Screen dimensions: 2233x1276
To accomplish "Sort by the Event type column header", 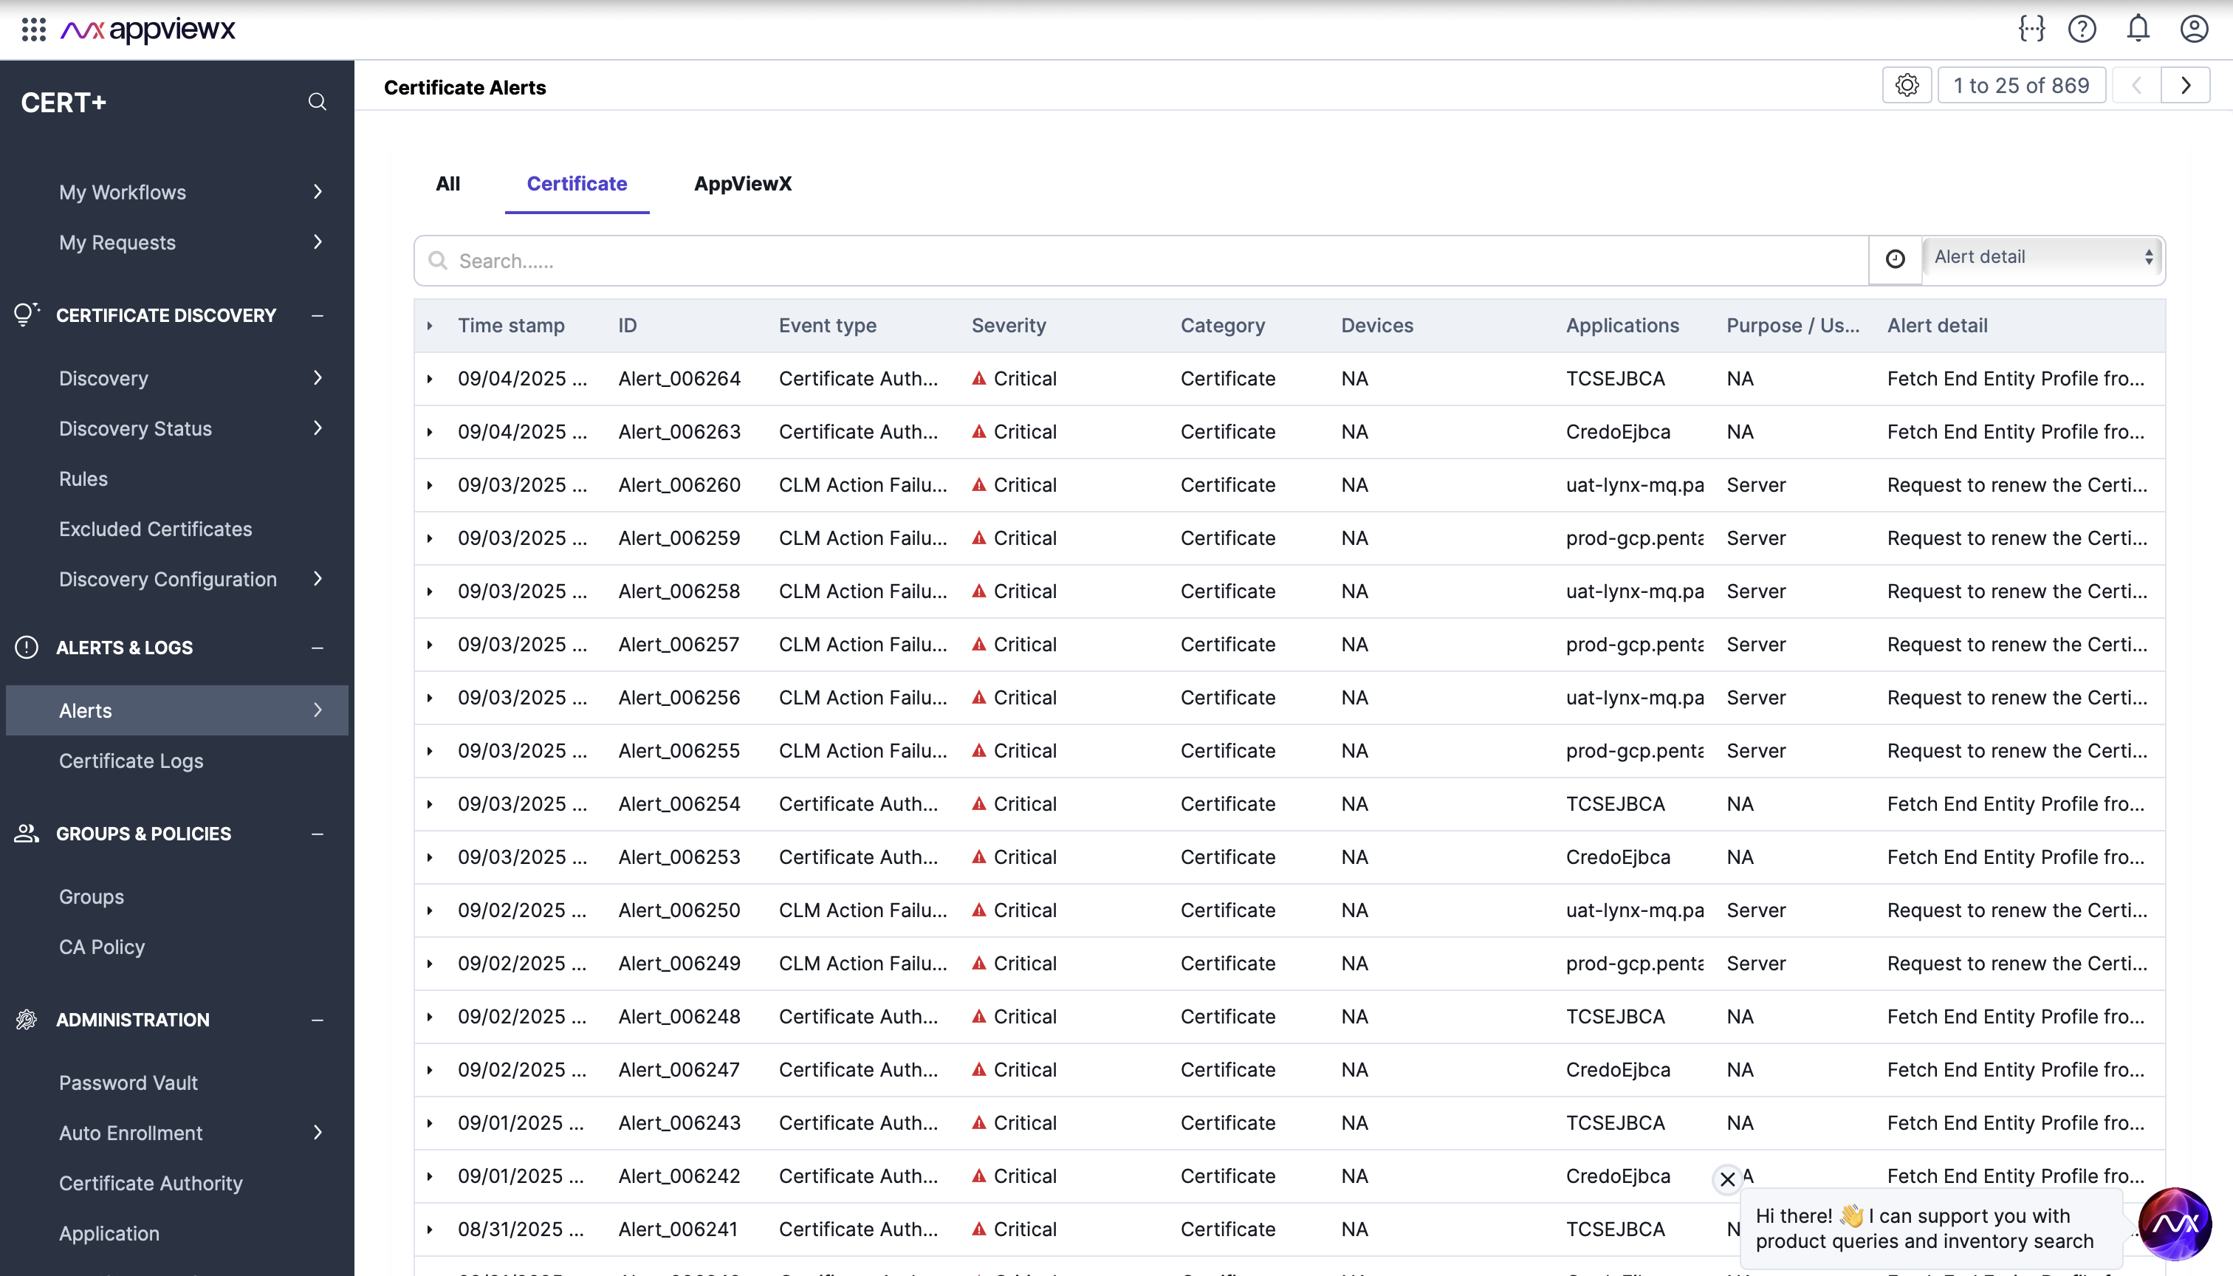I will [827, 325].
